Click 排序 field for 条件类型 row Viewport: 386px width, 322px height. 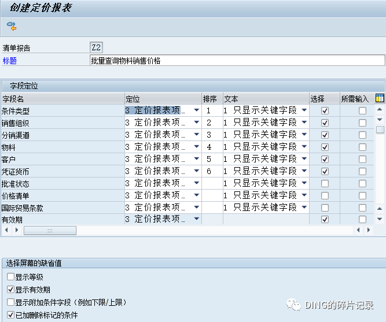tap(212, 110)
